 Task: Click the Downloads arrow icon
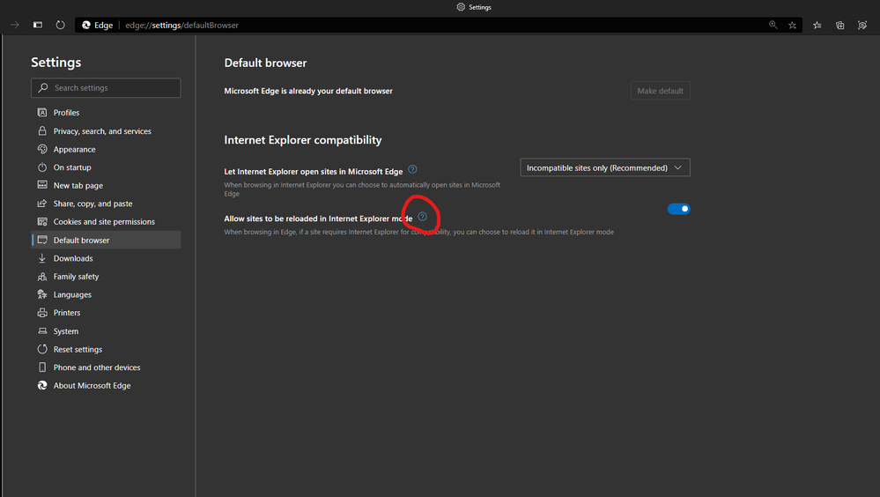42,258
